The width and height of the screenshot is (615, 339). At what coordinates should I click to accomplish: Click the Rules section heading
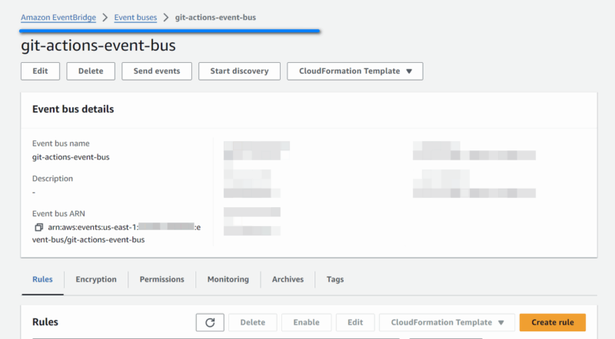coord(45,322)
